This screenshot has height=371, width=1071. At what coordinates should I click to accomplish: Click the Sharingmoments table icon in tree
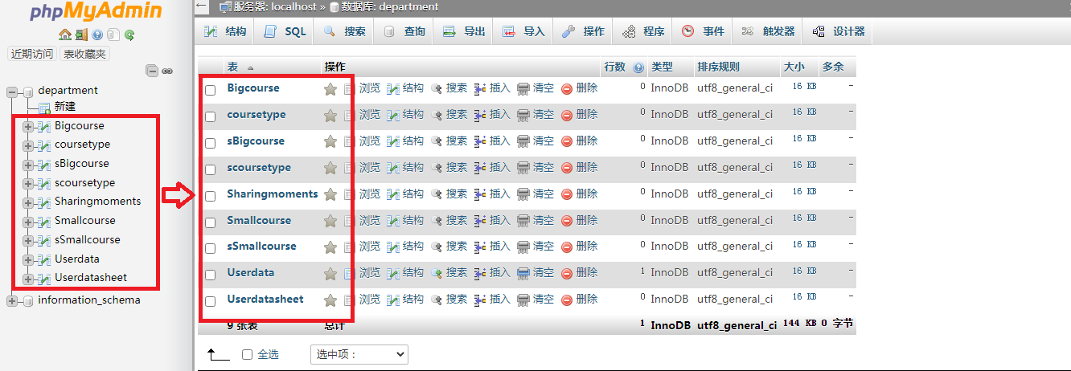44,202
